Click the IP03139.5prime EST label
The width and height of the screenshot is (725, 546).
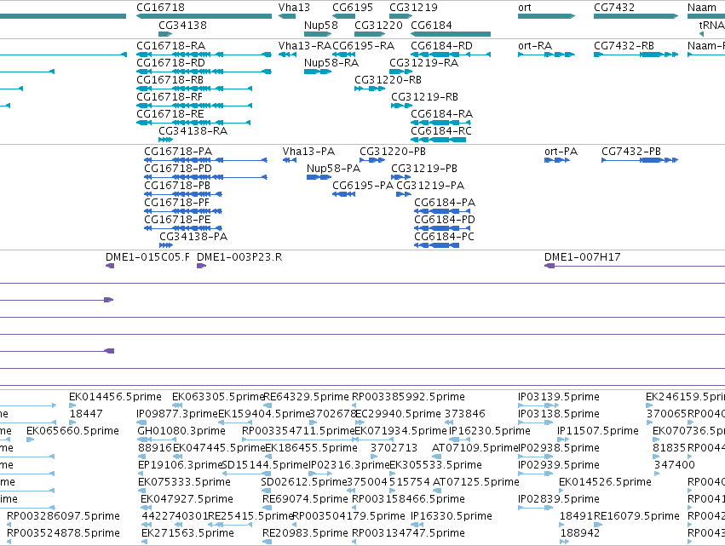click(x=559, y=397)
